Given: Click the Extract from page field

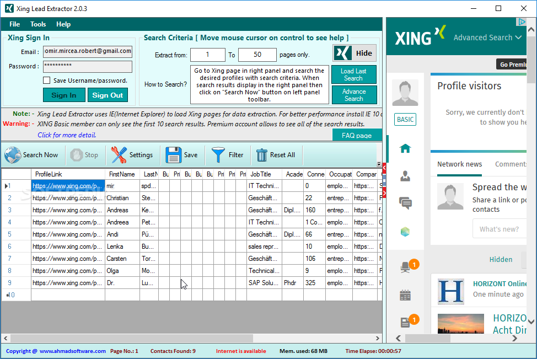Looking at the screenshot, I should click(x=207, y=55).
